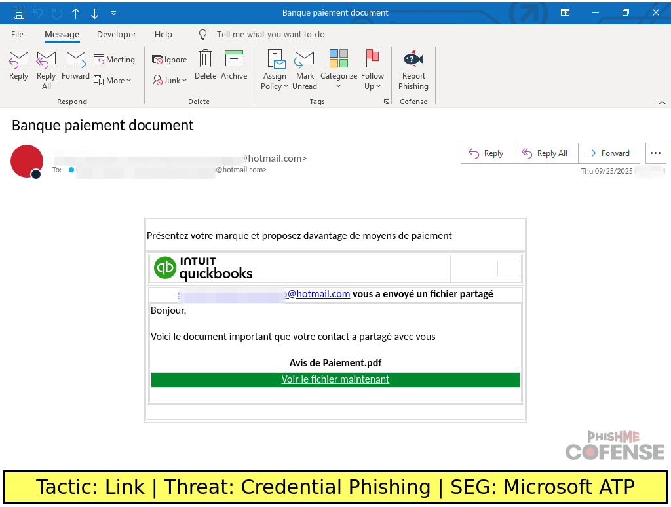Open the File menu tab
This screenshot has height=507, width=671.
coord(17,35)
